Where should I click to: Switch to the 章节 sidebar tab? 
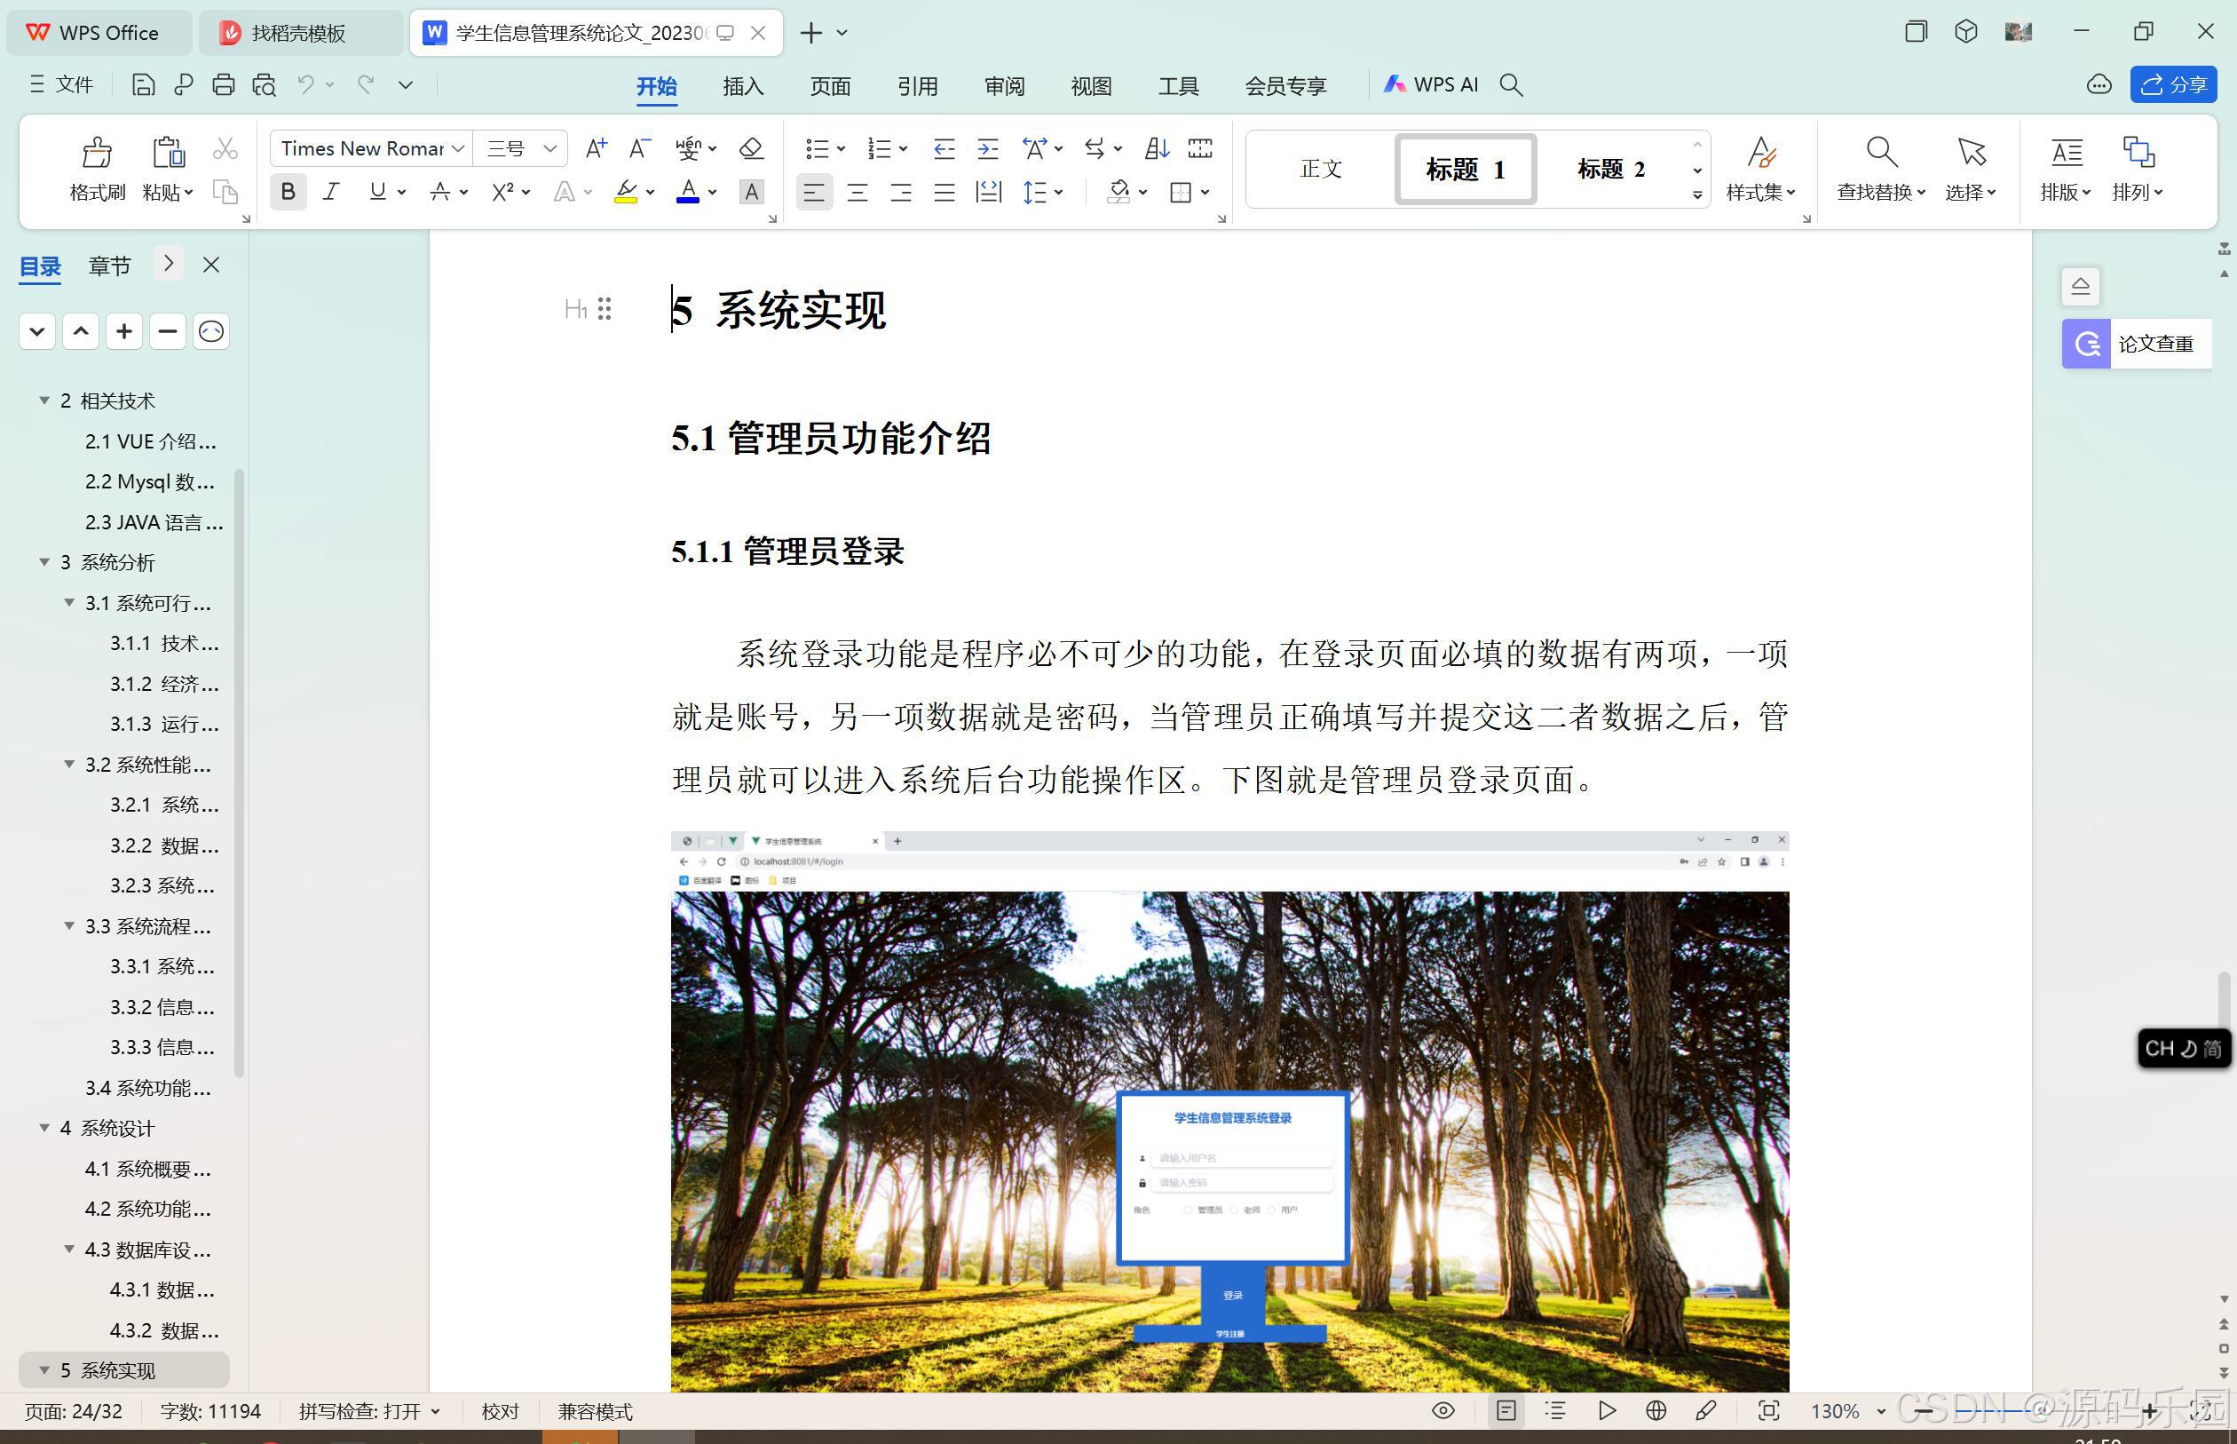[108, 266]
